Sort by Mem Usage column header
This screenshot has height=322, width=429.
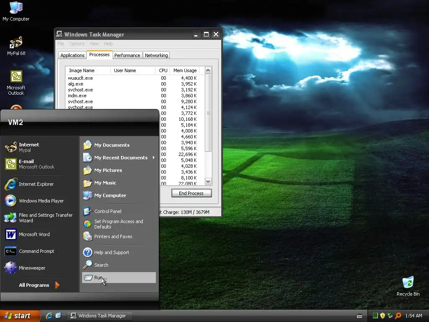pos(185,70)
